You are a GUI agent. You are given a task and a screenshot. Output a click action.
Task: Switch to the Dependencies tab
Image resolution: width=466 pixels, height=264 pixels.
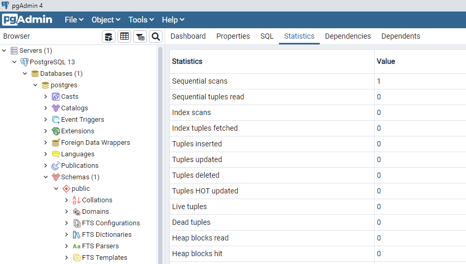(x=348, y=36)
